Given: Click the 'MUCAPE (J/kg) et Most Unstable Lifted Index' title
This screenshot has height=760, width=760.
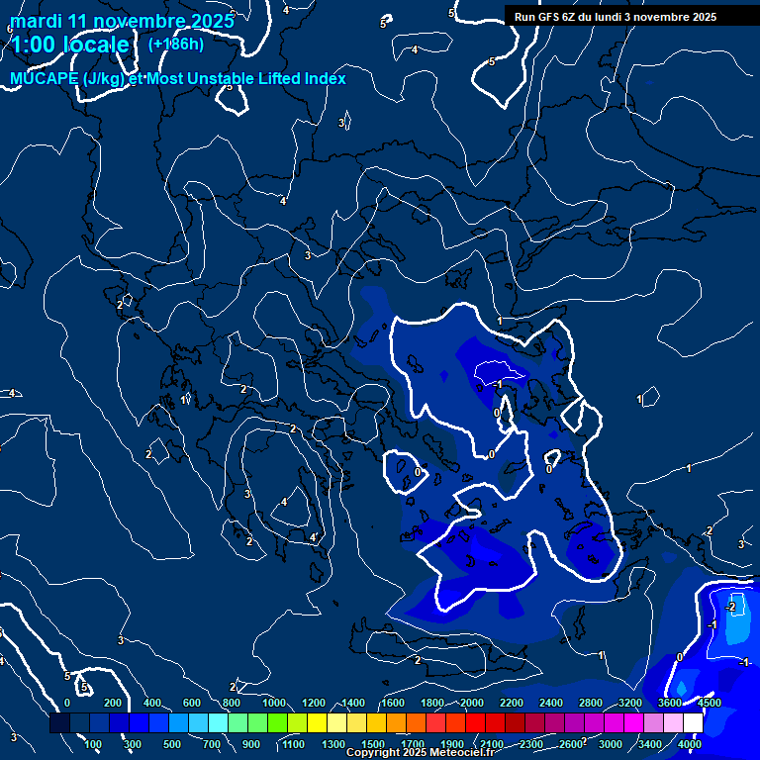Looking at the screenshot, I should tap(178, 78).
